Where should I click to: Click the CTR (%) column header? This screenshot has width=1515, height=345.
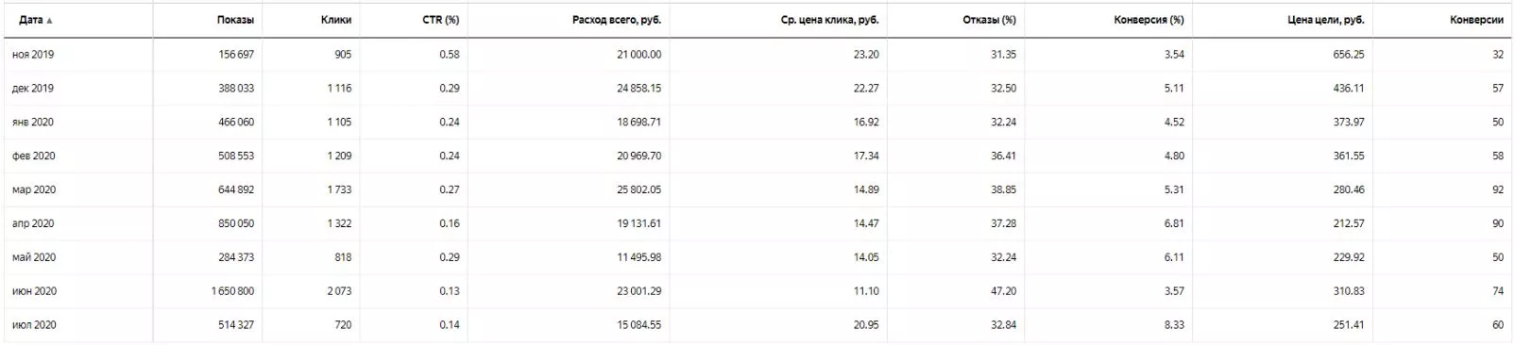click(x=440, y=20)
